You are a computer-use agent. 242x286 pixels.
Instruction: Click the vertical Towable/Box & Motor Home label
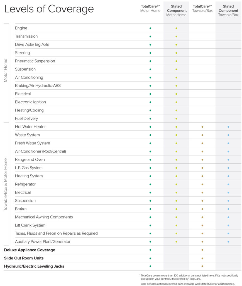[x=6, y=185]
